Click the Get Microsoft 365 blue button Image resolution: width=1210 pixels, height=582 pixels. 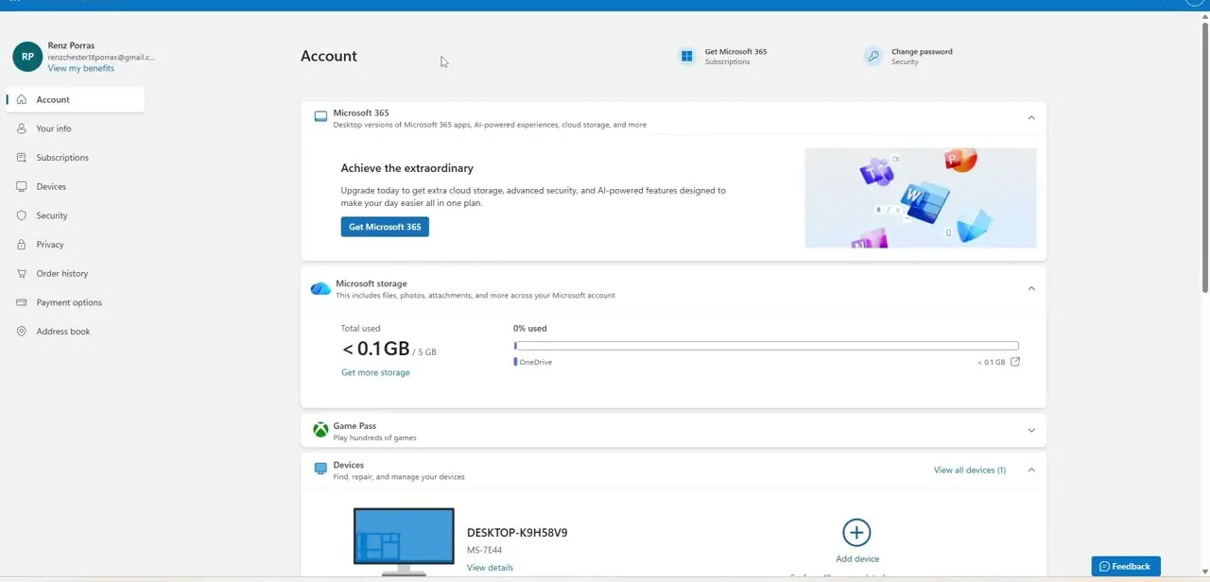(385, 227)
